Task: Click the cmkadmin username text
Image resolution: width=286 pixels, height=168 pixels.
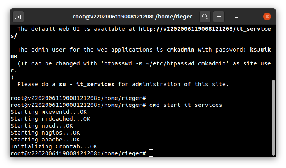Action: (180, 50)
